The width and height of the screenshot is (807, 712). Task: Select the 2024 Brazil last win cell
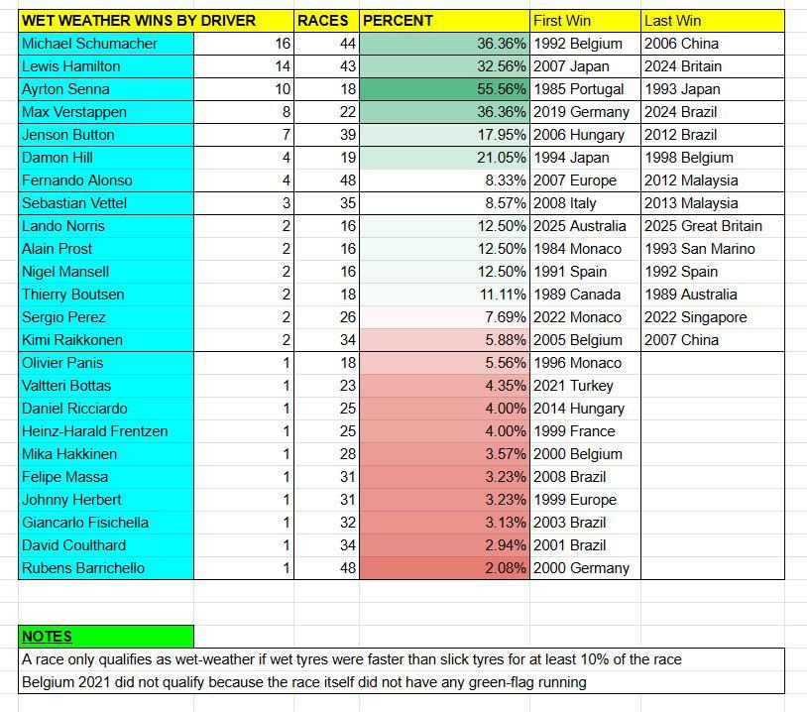coord(681,112)
